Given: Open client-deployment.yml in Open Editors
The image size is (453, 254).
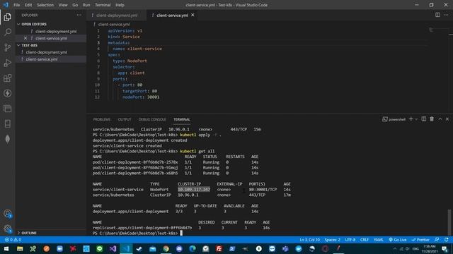Looking at the screenshot, I should (56, 31).
